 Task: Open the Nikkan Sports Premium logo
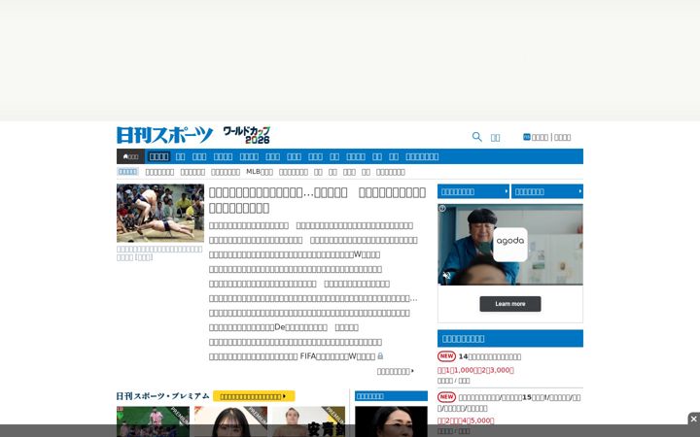[163, 396]
